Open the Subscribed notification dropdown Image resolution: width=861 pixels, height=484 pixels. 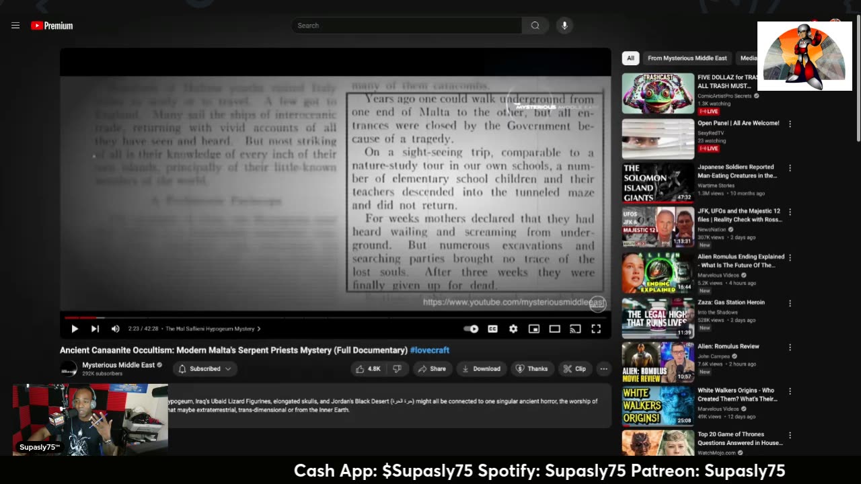click(205, 368)
